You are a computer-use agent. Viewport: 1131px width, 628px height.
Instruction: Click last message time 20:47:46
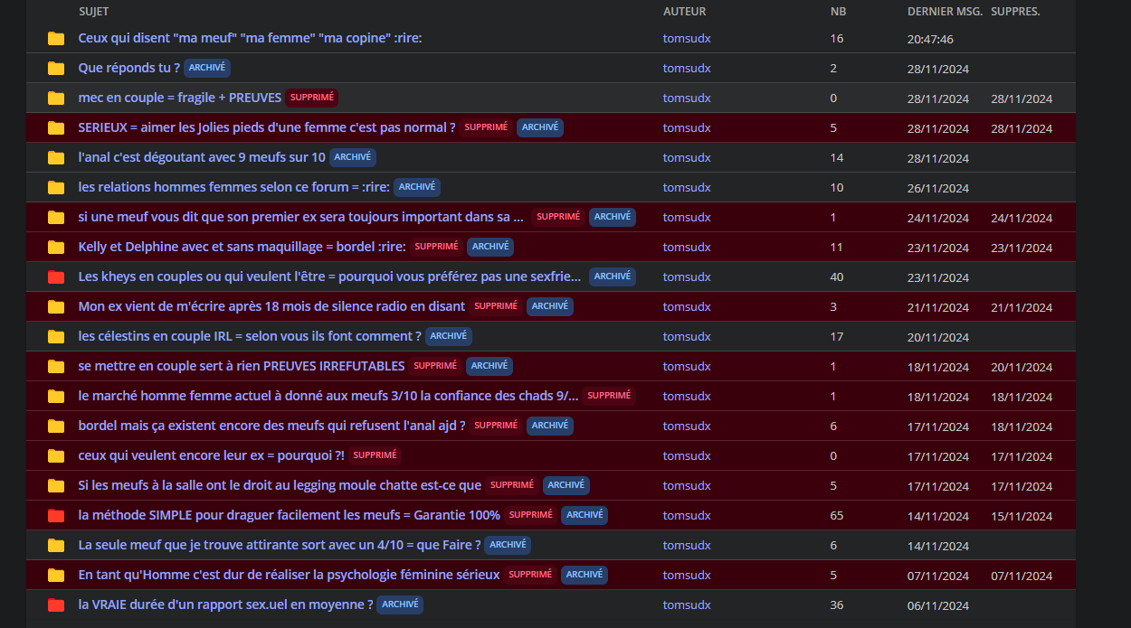pos(930,39)
